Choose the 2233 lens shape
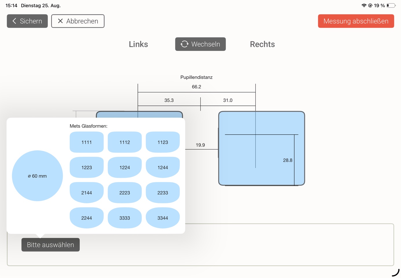The width and height of the screenshot is (401, 278). (163, 193)
